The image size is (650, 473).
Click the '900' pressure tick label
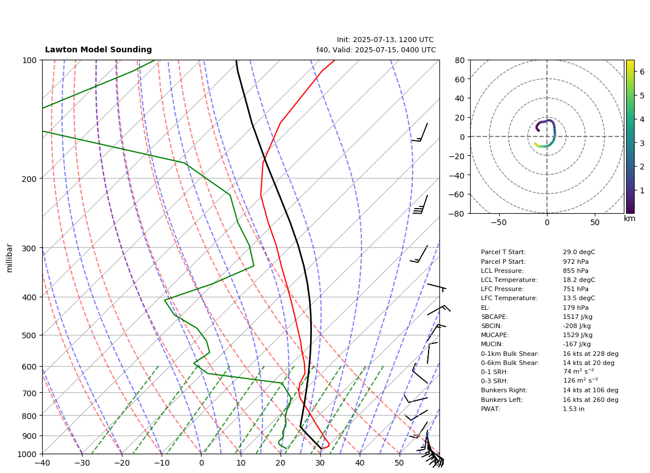coord(30,436)
